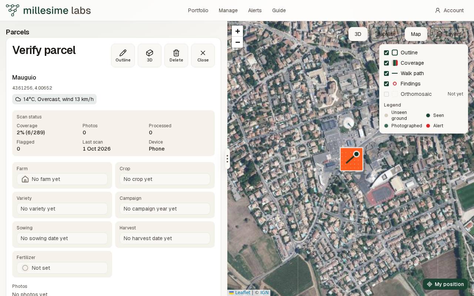The height and width of the screenshot is (296, 474).
Task: Open the Guide menu item
Action: pos(279,10)
